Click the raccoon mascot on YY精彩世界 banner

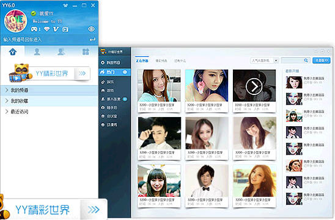20,73
